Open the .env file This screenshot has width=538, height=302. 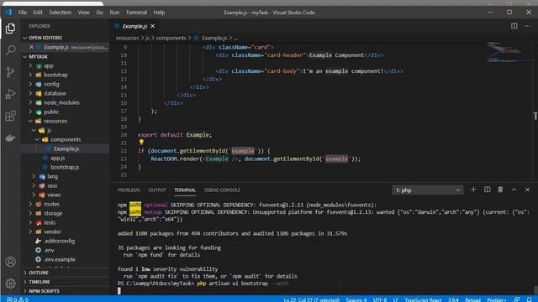point(49,250)
